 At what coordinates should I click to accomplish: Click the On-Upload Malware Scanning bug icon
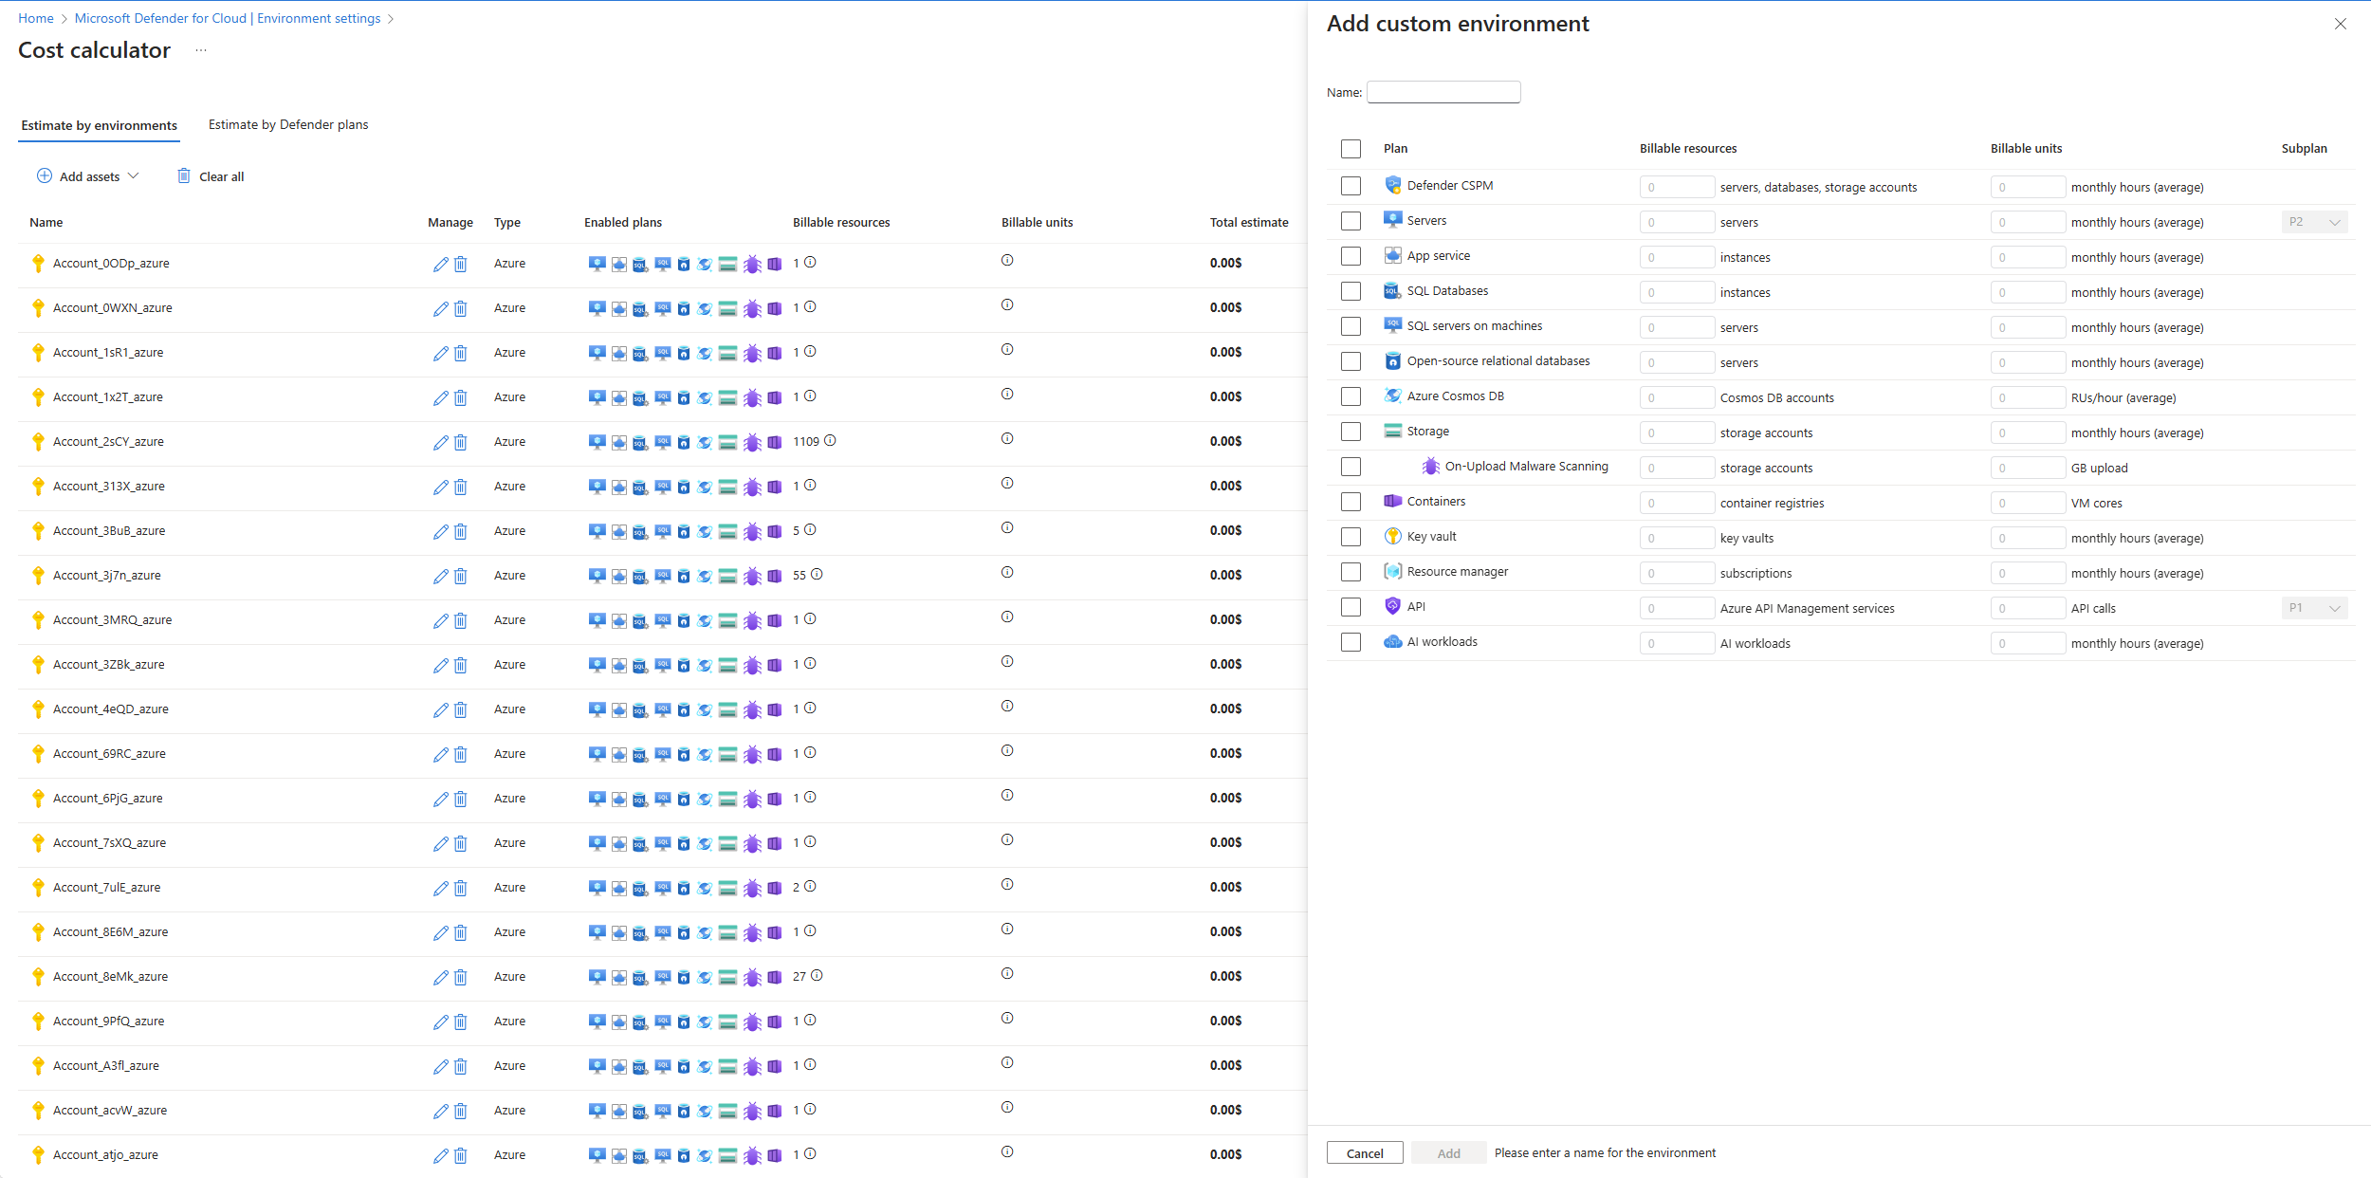click(x=1430, y=467)
